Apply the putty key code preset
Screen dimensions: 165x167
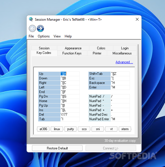point(71,129)
